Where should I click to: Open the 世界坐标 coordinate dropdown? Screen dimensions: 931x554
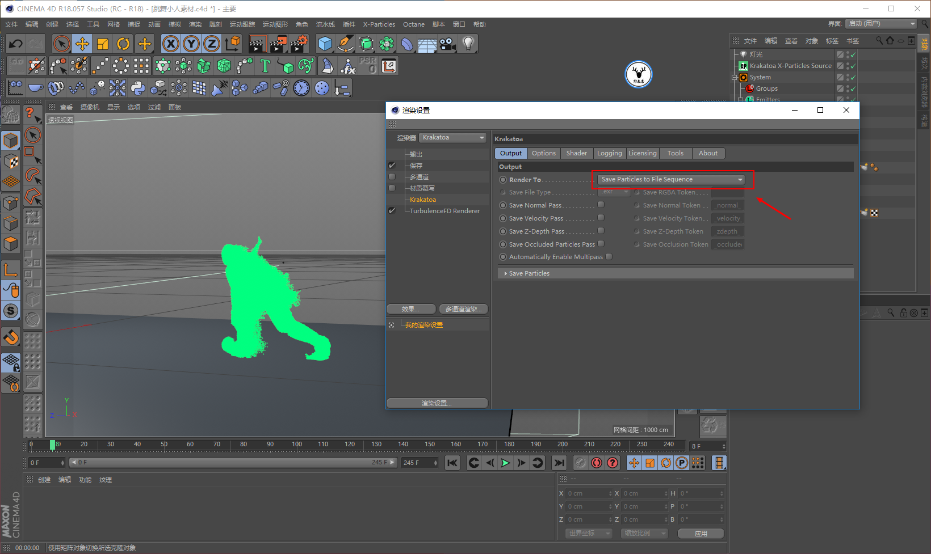pos(589,534)
